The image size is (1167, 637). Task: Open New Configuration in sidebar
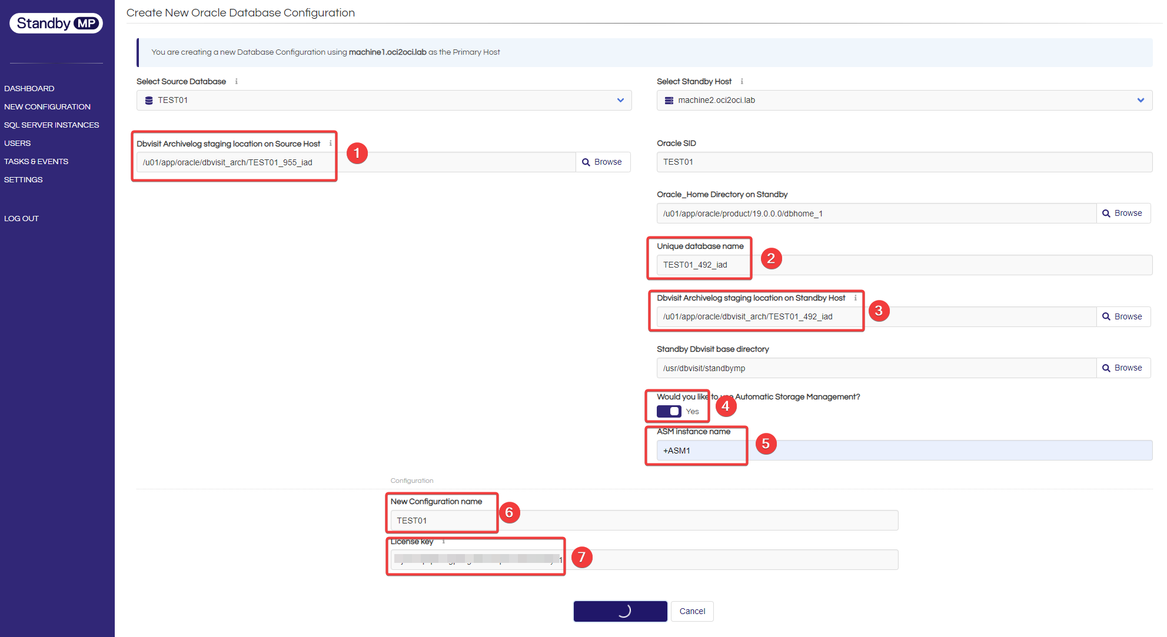point(47,106)
